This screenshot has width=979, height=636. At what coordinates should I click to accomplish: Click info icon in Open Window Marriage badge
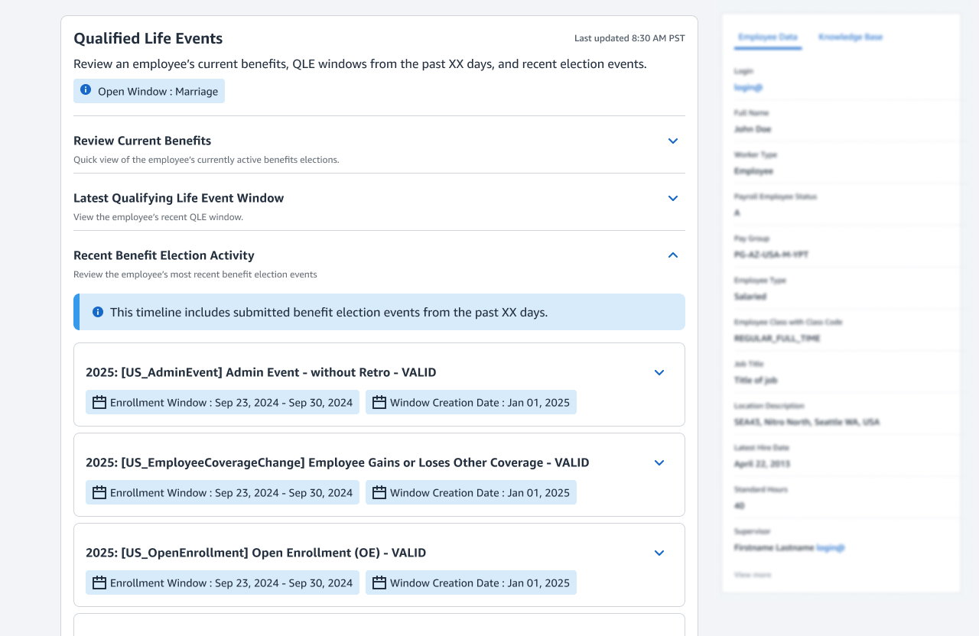pos(86,90)
